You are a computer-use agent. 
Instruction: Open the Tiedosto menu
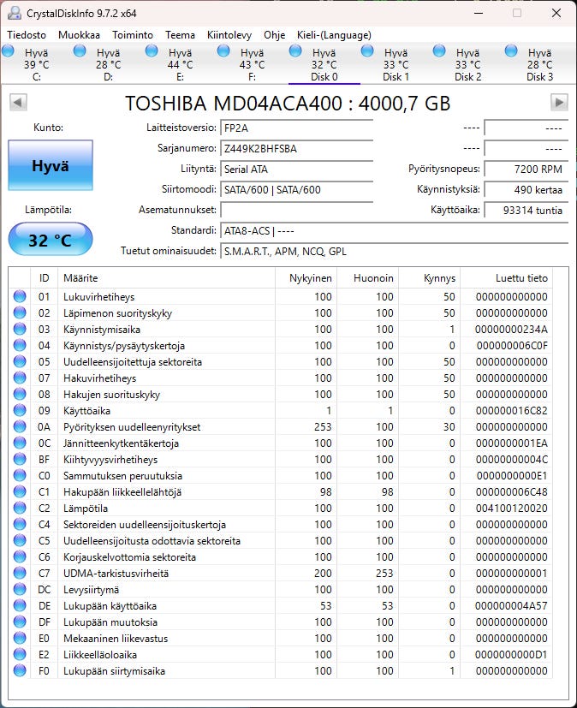(27, 35)
